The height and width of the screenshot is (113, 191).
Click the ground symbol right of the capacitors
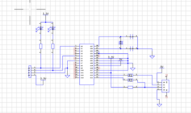152,57
